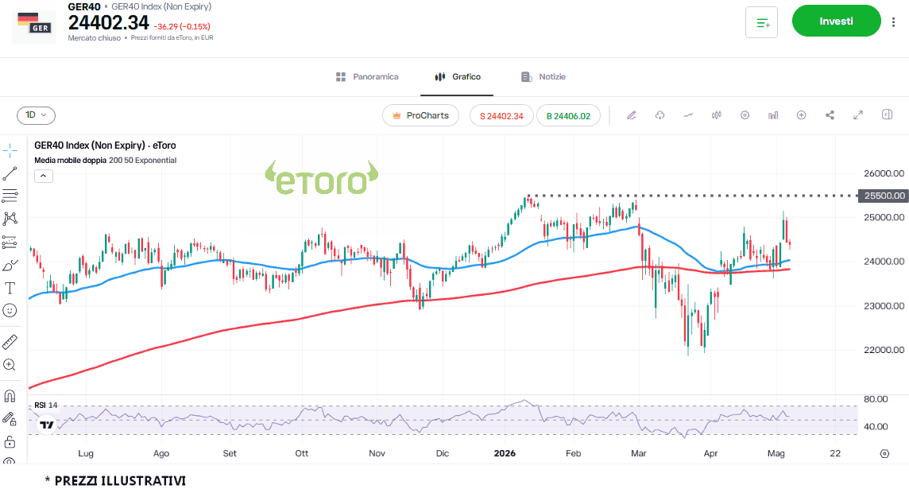Image resolution: width=909 pixels, height=489 pixels.
Task: Switch to the Notizie tab
Action: click(x=543, y=76)
